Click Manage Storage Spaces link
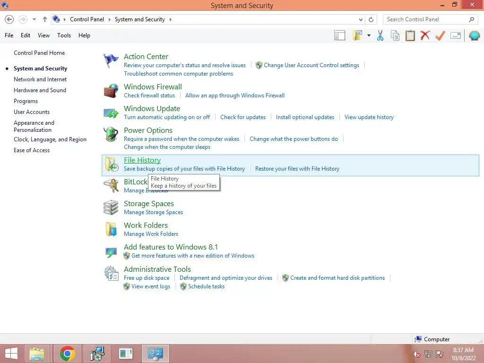 (154, 212)
